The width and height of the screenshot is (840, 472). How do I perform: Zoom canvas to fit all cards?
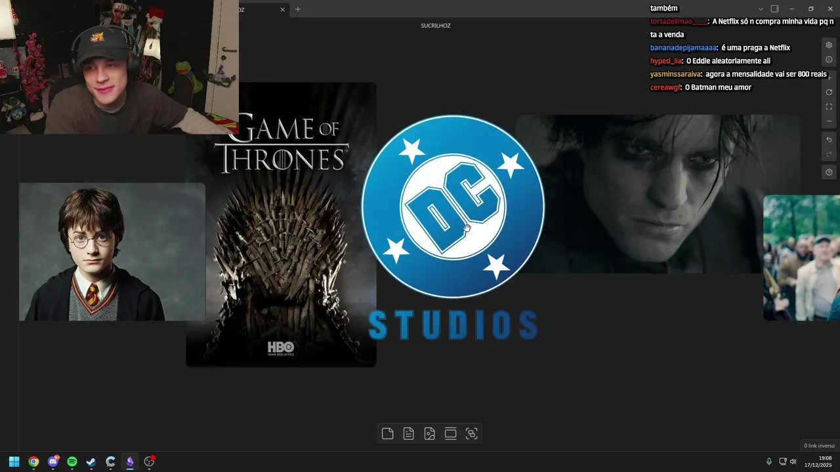(829, 107)
